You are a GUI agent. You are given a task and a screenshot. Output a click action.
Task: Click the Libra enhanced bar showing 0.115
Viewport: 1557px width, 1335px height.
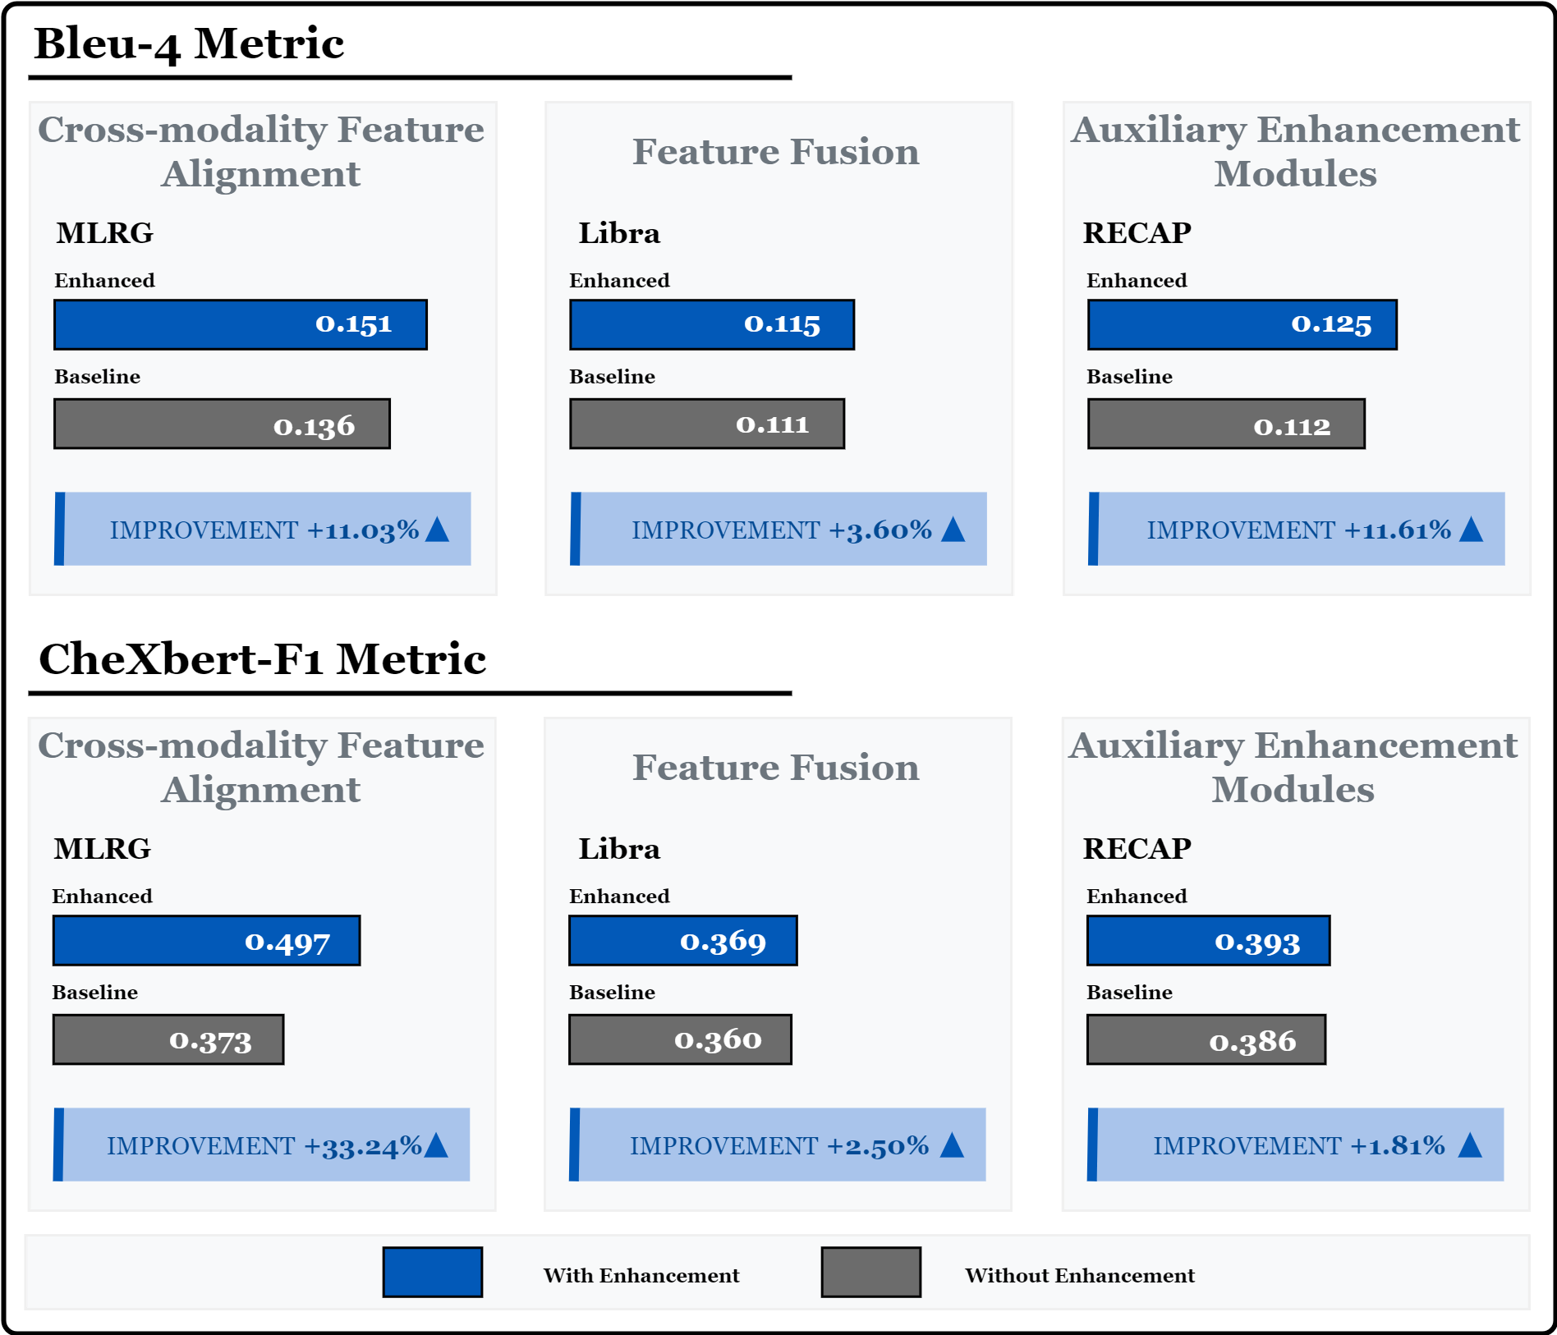tap(712, 324)
